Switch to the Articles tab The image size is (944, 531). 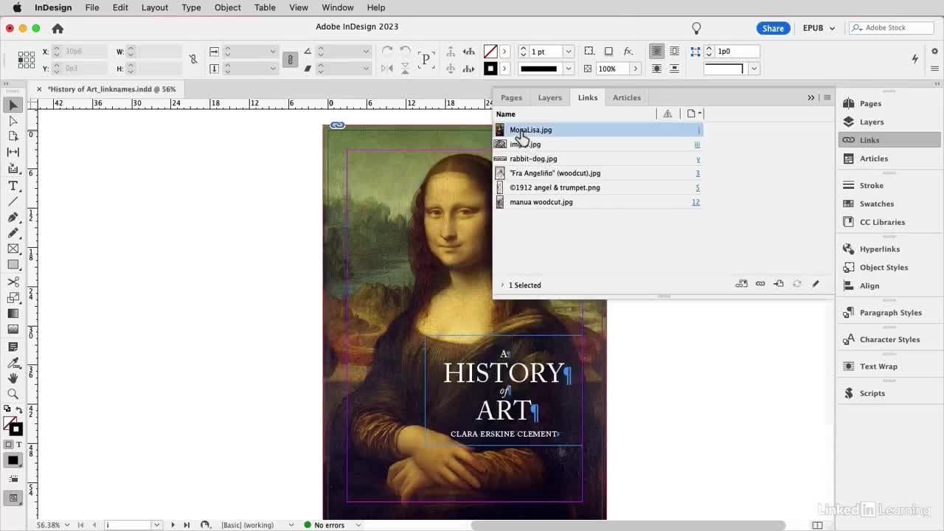coord(627,97)
